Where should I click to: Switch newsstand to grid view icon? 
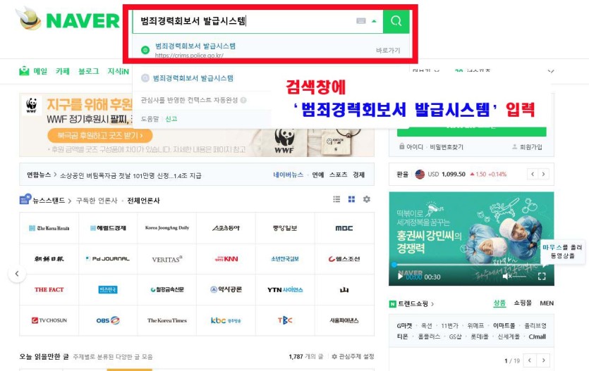pos(351,200)
